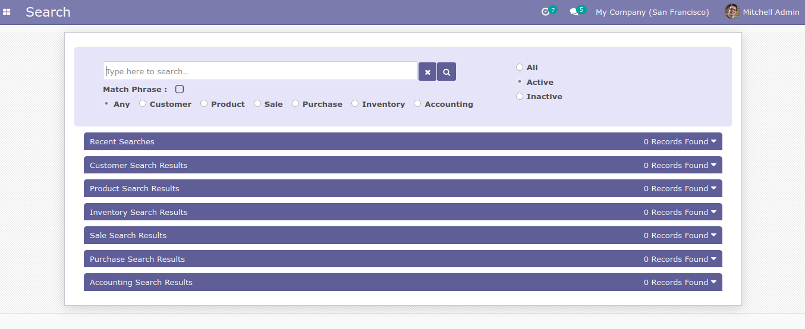The height and width of the screenshot is (329, 805).
Task: Click 0 Records Found in Inventory Search Results
Action: [676, 212]
